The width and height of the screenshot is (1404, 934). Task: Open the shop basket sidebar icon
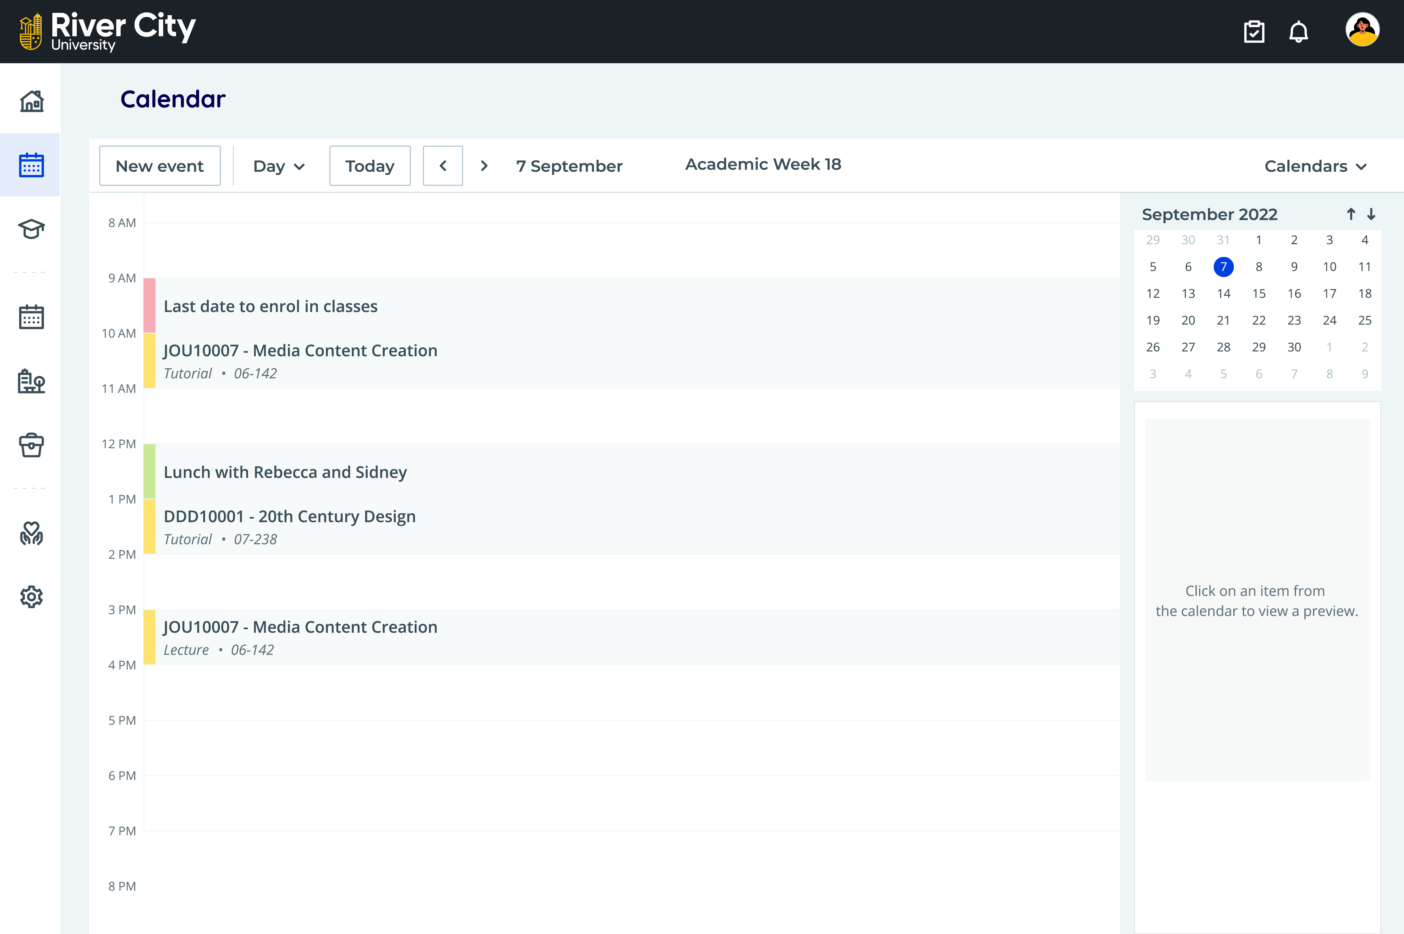click(x=32, y=445)
